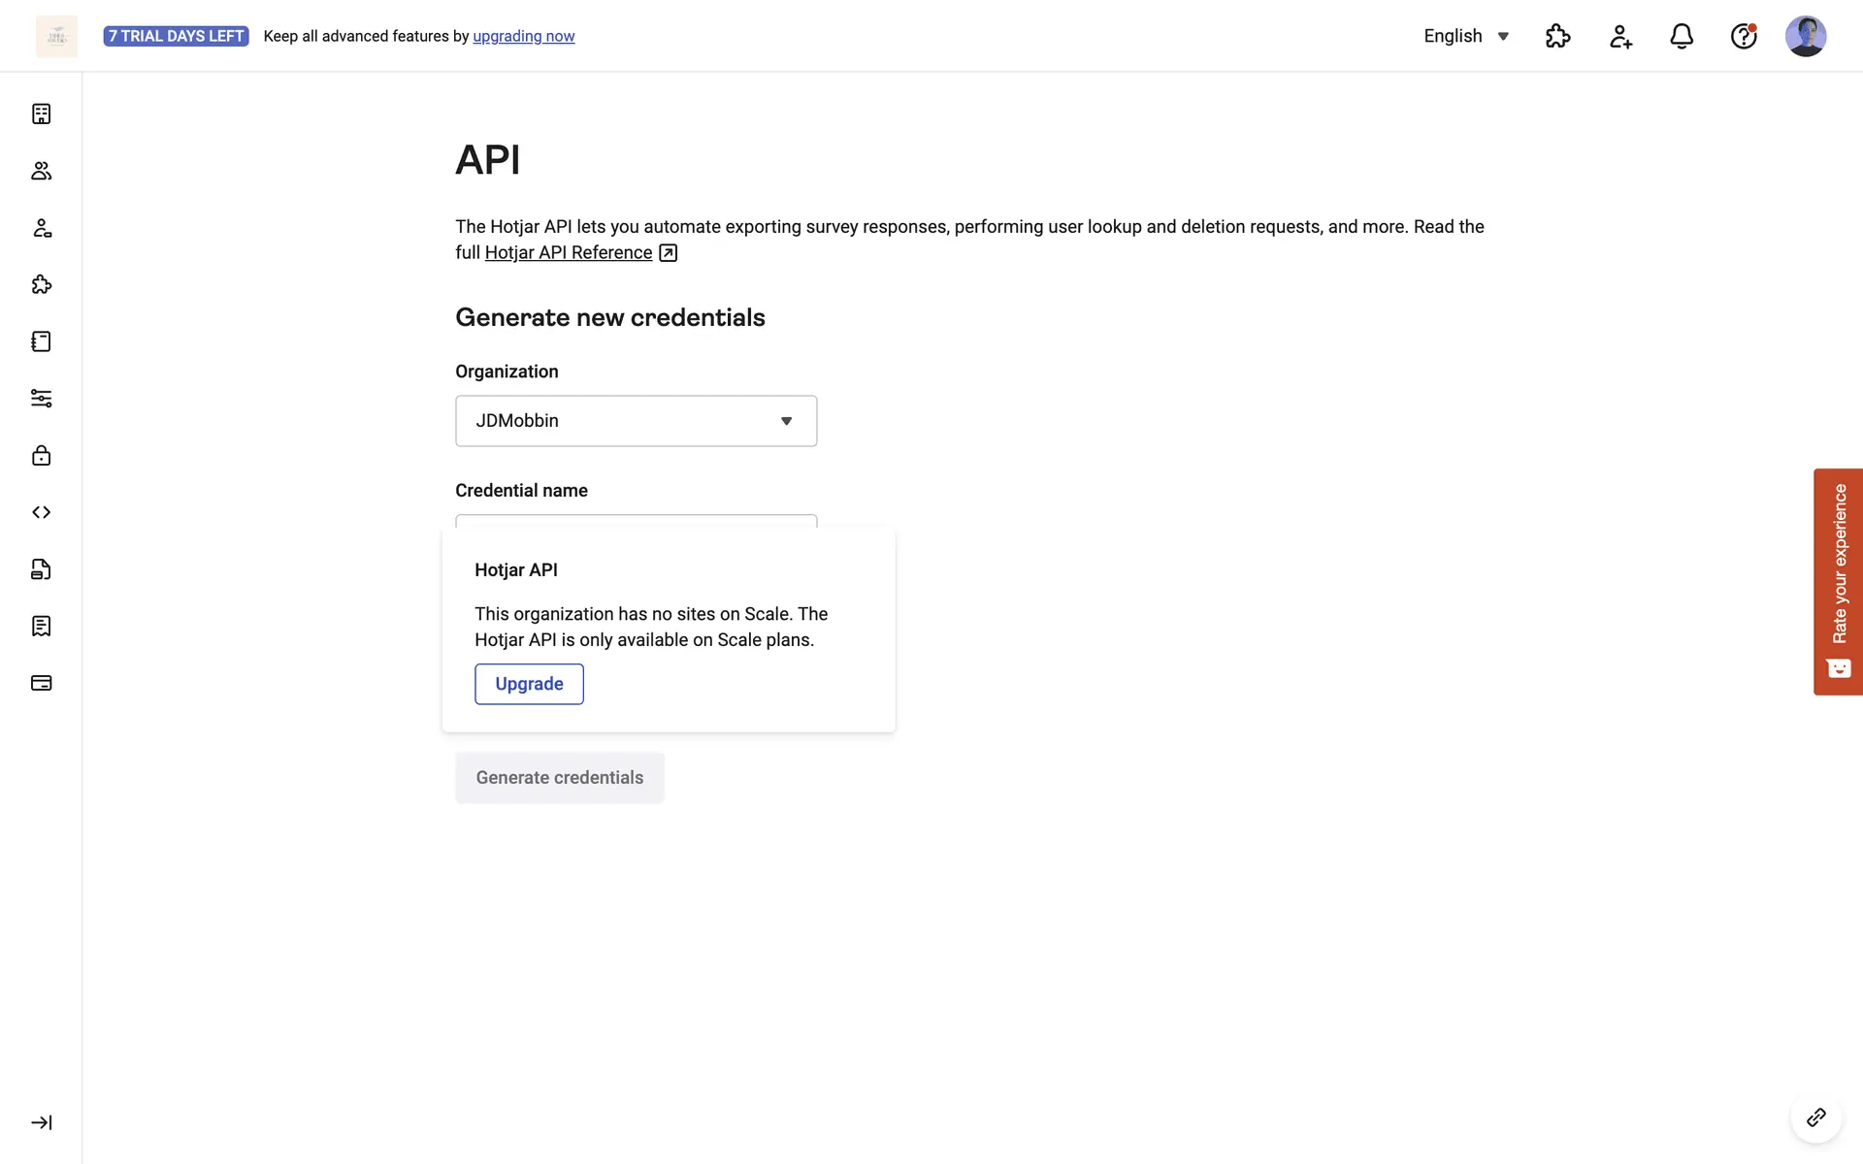Click the padlock icon in sidebar
The height and width of the screenshot is (1164, 1863).
click(41, 455)
